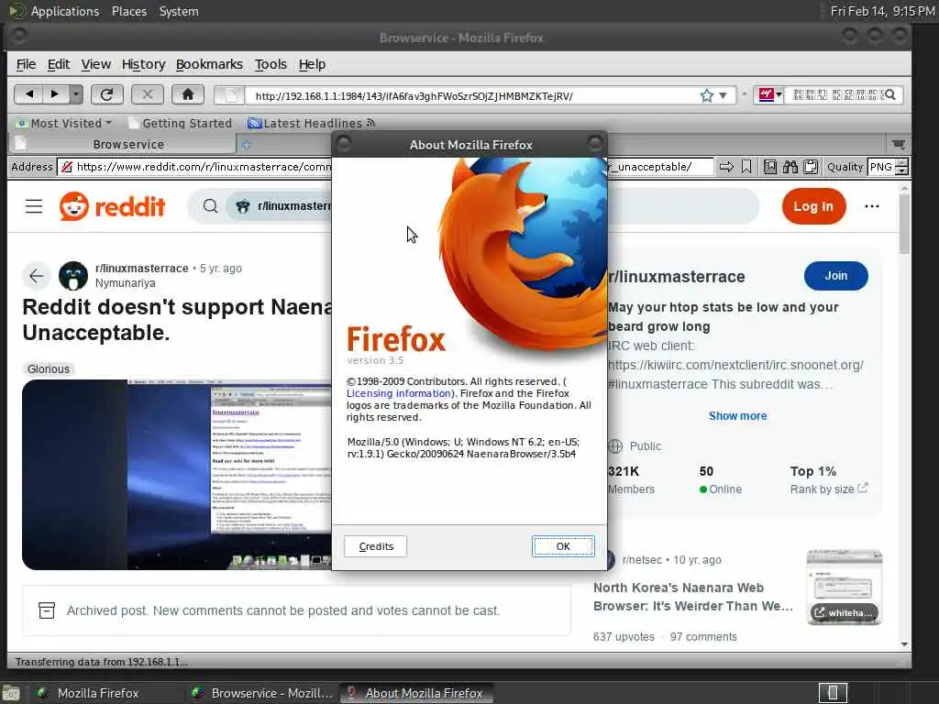Open the search engine selector dropdown
939x704 pixels.
coord(770,94)
